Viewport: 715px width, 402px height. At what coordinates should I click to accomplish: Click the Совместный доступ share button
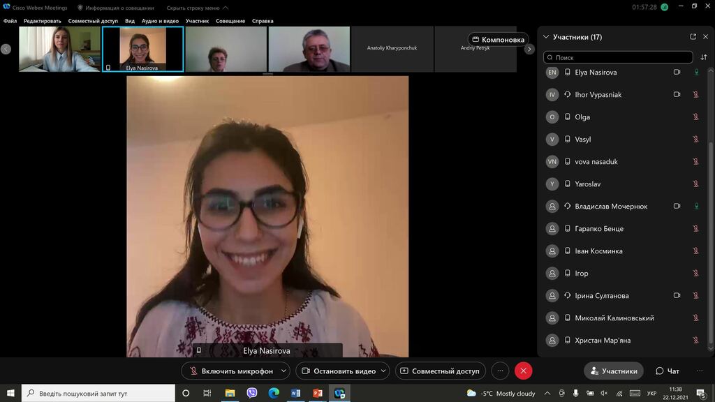tap(441, 371)
